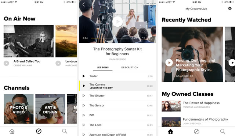Tap the outlined home icon below the Channels section
This screenshot has height=136, width=235.
click(x=12, y=131)
